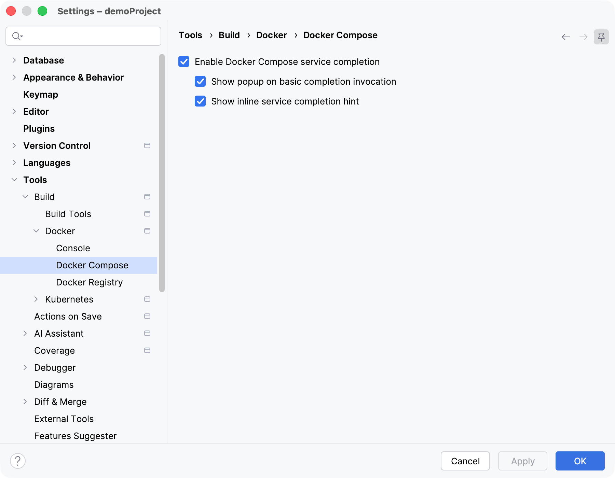Expand the Editor section
The height and width of the screenshot is (478, 615).
14,111
